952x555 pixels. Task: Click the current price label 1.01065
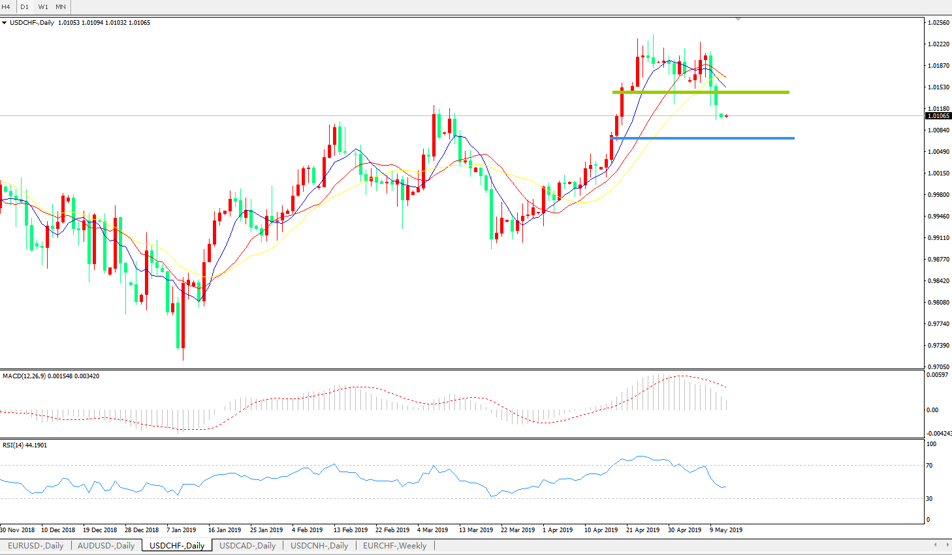(x=938, y=116)
